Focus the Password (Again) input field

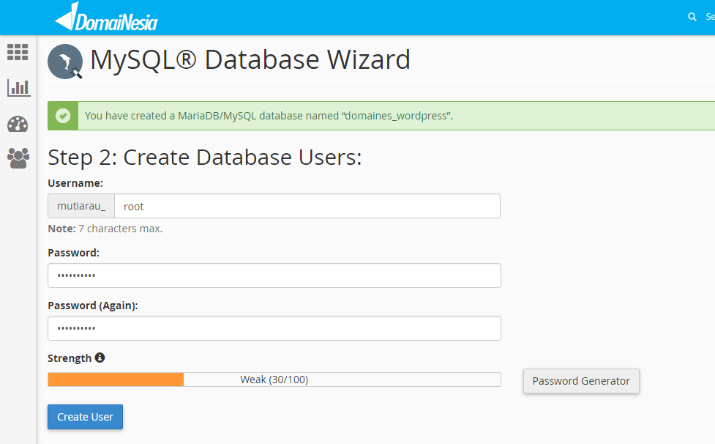[274, 328]
